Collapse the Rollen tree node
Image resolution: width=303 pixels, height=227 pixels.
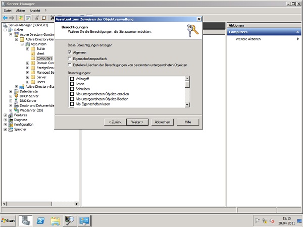click(x=5, y=30)
